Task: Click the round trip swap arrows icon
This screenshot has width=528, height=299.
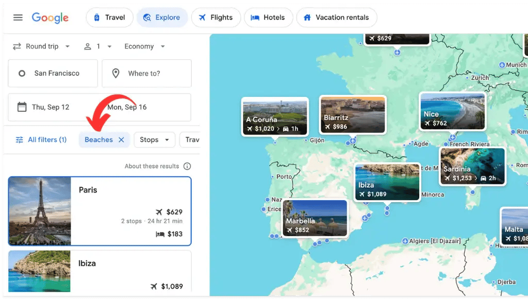Action: [x=17, y=46]
